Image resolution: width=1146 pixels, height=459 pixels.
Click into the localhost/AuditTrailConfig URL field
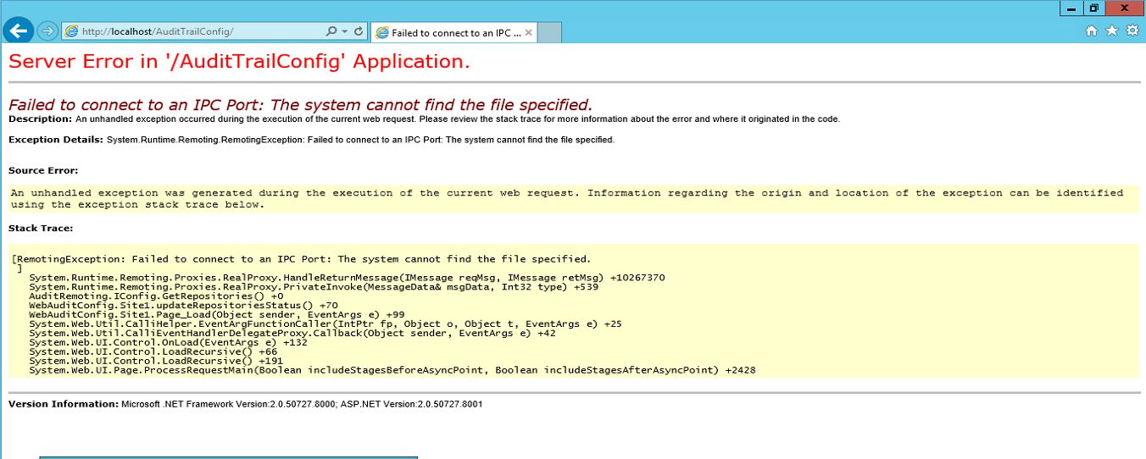(x=195, y=31)
